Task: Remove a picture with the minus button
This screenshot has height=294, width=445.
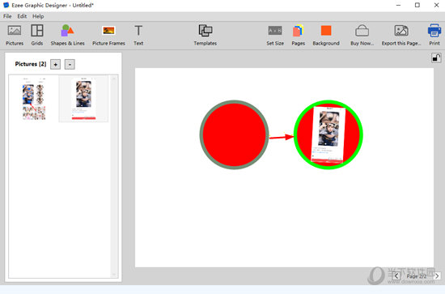Action: pos(70,65)
